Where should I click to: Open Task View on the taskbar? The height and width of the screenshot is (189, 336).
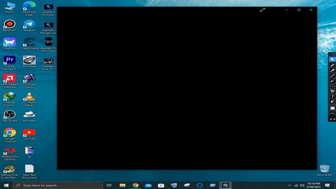click(x=109, y=185)
